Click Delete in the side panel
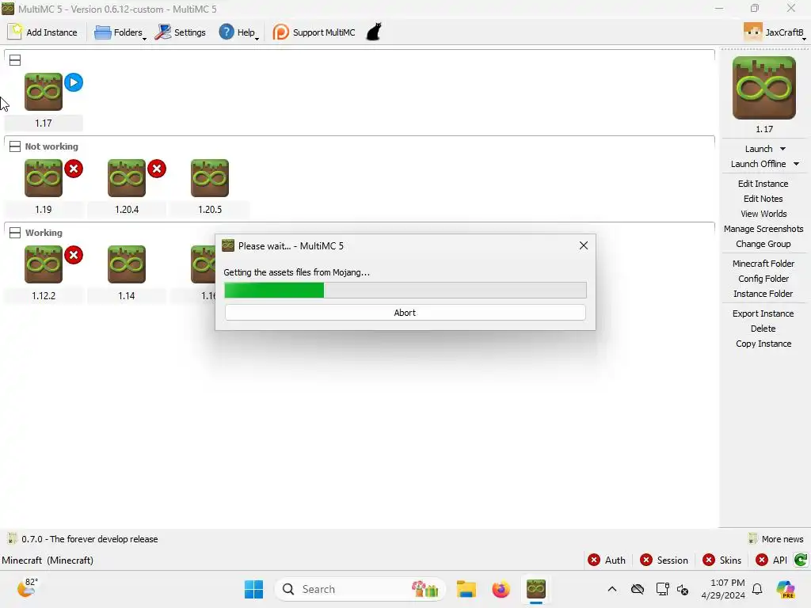The image size is (811, 608). point(763,329)
